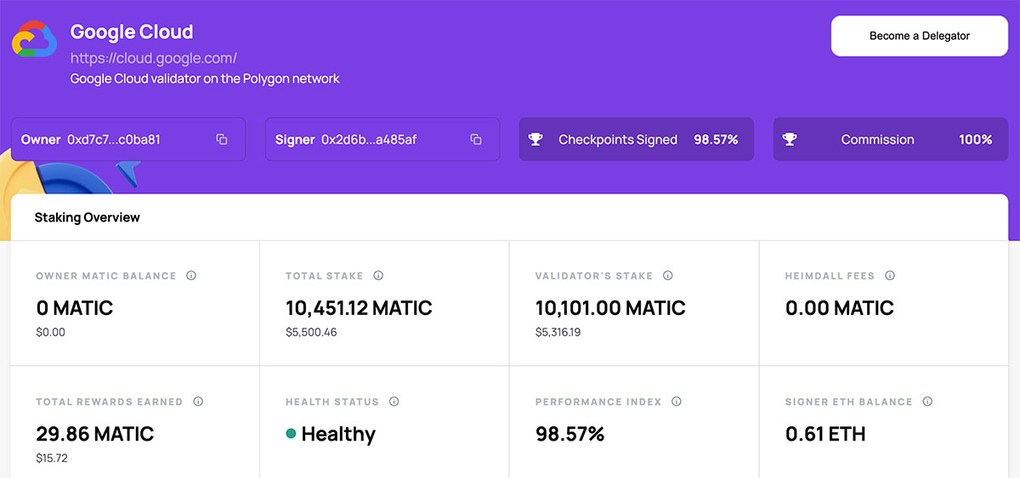Click the Signer address 0x2d6b...a485af
Image resolution: width=1020 pixels, height=478 pixels.
pos(369,139)
